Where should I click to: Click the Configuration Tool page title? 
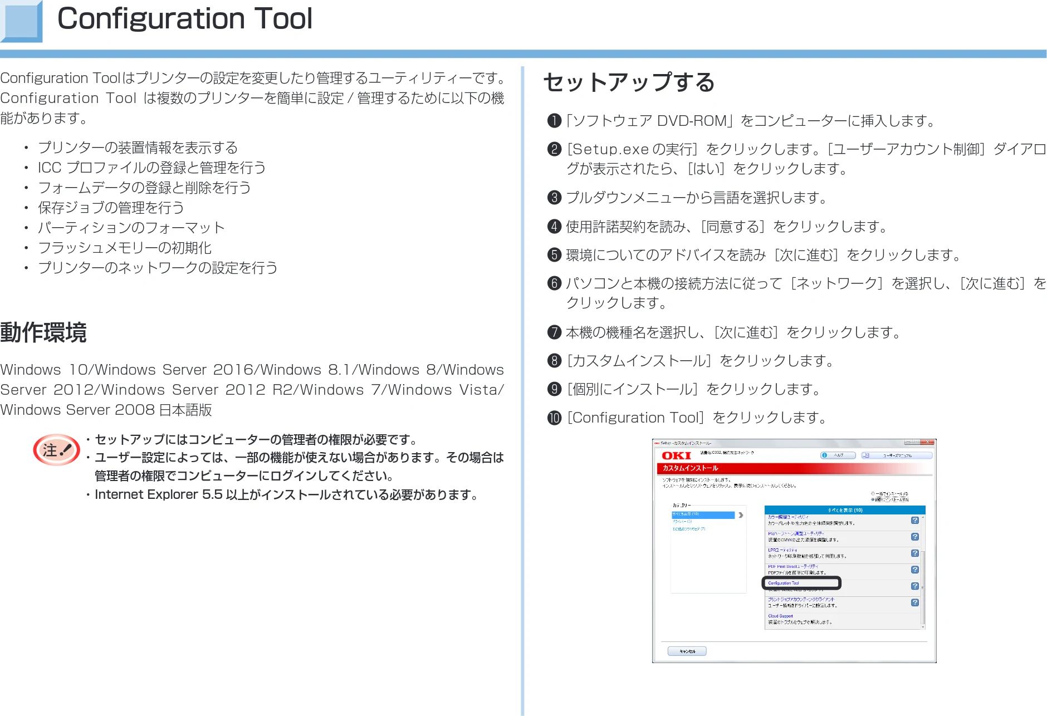[185, 18]
